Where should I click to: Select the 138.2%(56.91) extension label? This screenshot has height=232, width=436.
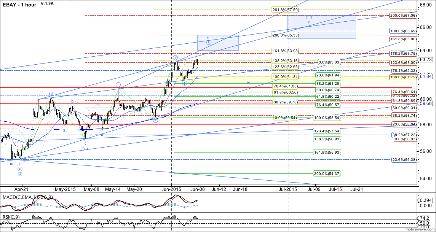click(327, 139)
